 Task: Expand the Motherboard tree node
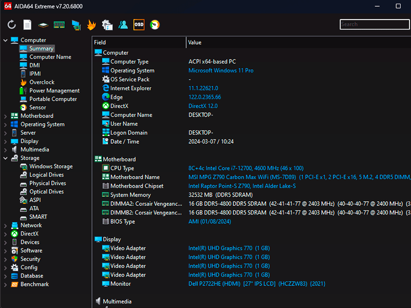pyautogui.click(x=6, y=116)
